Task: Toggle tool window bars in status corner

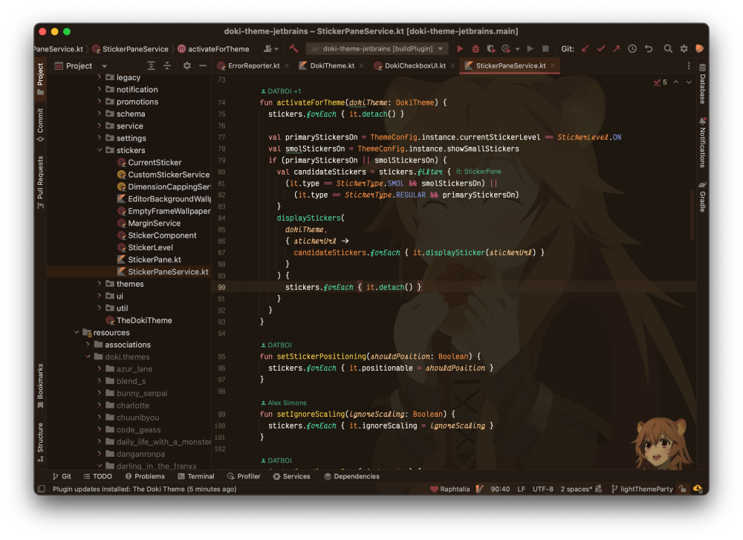Action: tap(42, 489)
